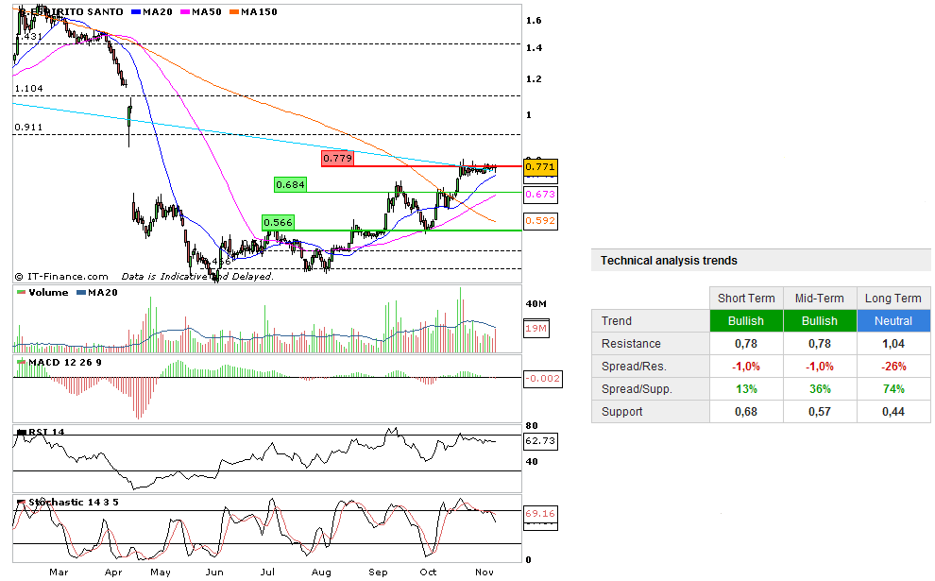Click the Stochastic 14 3 5 indicator title

(x=74, y=503)
